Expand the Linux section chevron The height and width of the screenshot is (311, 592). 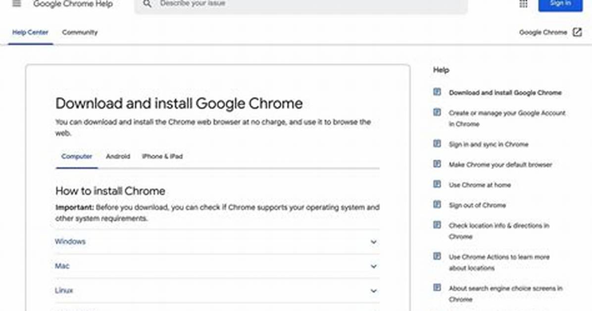coord(373,291)
